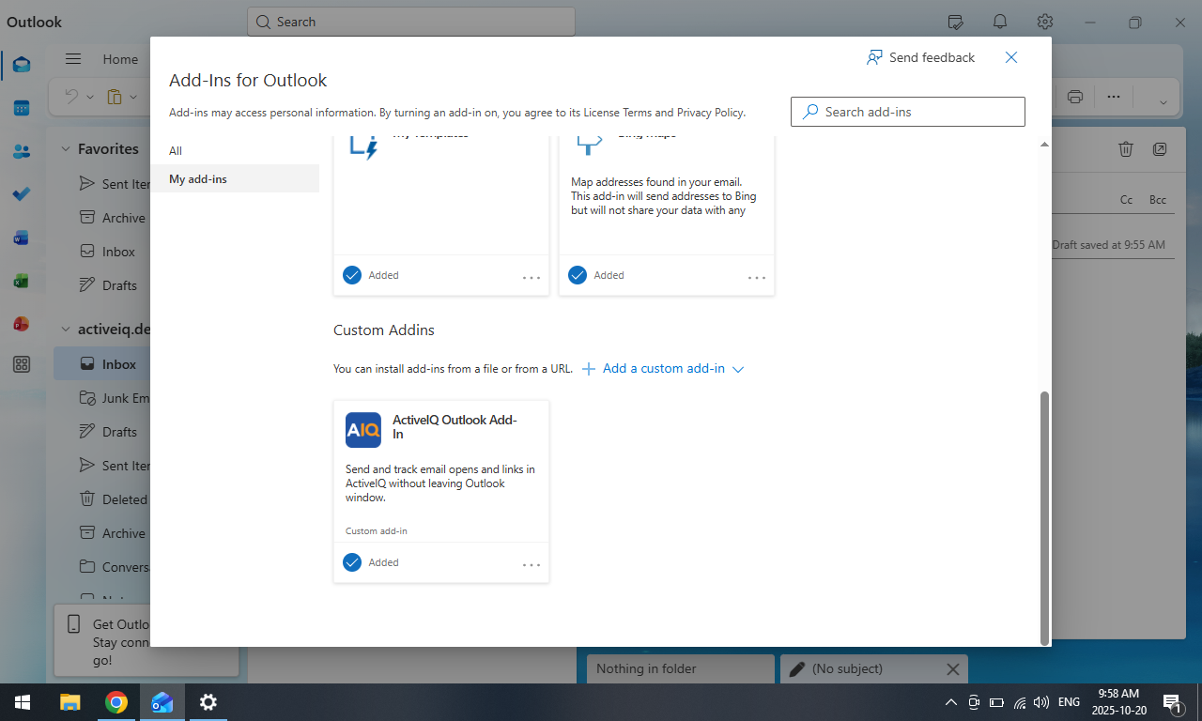
Task: Select the All add-ins category
Action: (x=177, y=151)
